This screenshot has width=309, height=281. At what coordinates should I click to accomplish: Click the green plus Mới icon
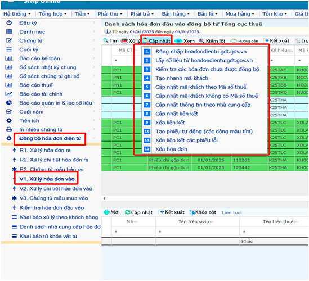(x=106, y=212)
